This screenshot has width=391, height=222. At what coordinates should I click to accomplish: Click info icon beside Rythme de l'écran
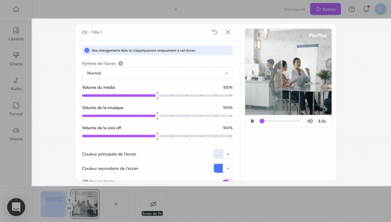point(120,63)
